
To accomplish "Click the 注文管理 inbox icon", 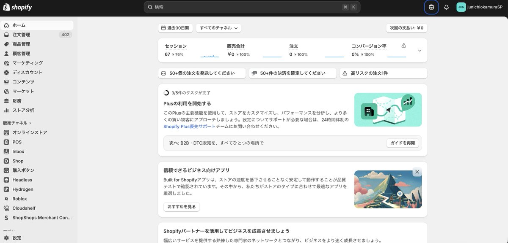I will coord(6,35).
